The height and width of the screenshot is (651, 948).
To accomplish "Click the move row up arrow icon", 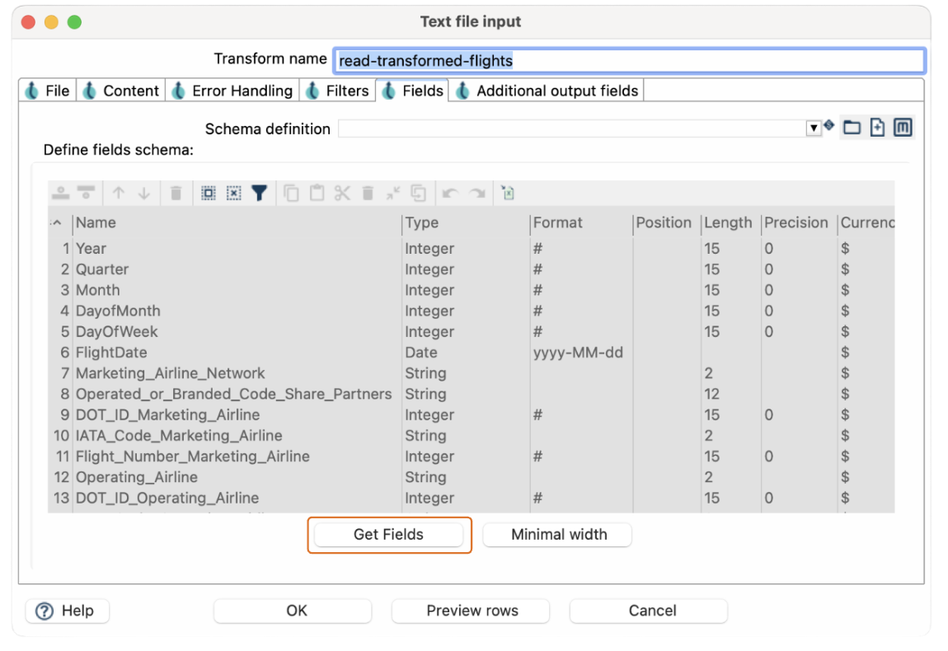I will [x=119, y=194].
